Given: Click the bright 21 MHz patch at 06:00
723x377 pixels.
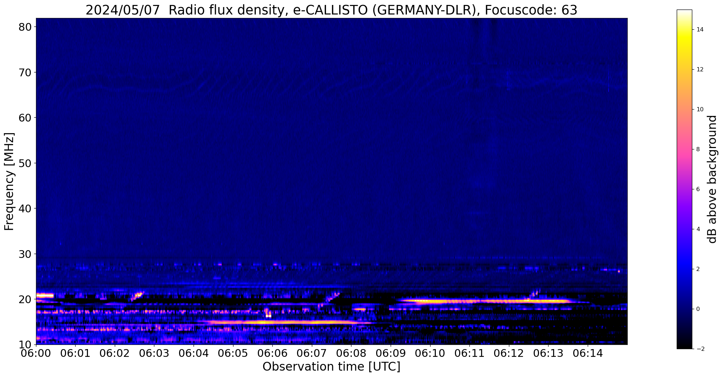Looking at the screenshot, I should pos(44,295).
